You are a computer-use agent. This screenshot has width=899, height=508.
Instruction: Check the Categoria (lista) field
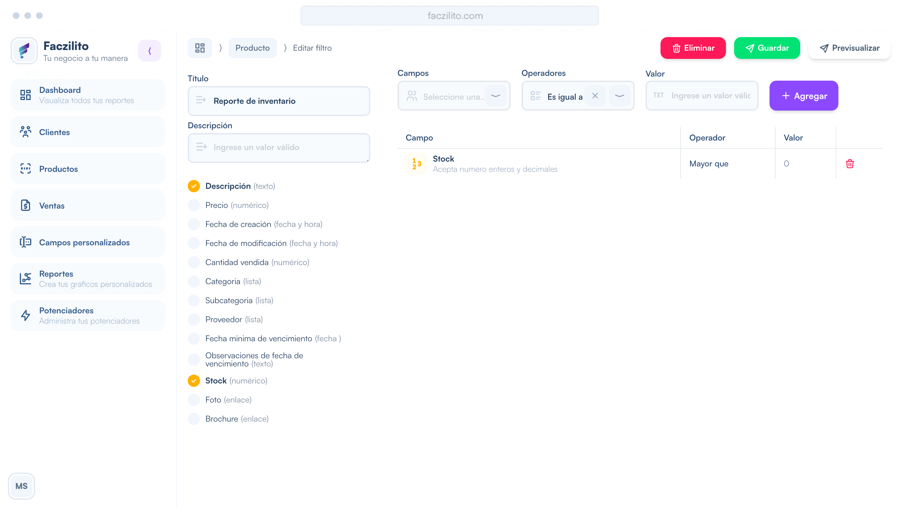tap(194, 281)
